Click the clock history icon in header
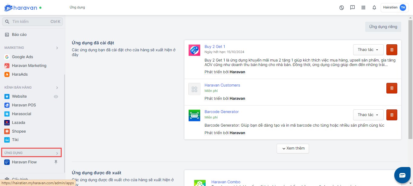The height and width of the screenshot is (186, 413). coord(342,8)
